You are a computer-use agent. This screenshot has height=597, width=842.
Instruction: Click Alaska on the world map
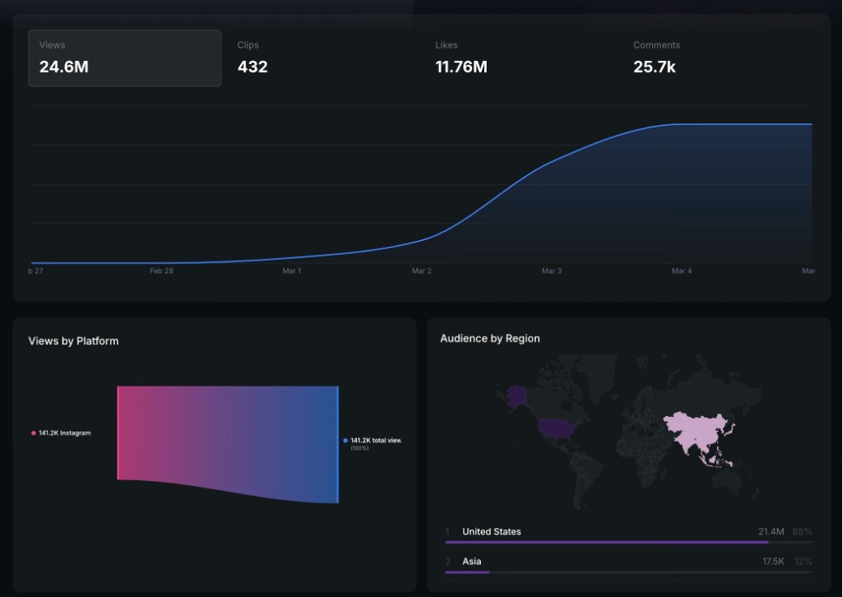pos(517,396)
